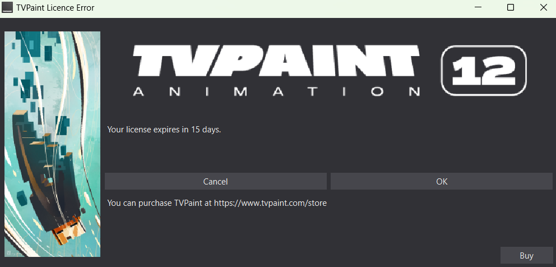The image size is (556, 267).
Task: Close the TVPaint Licence Error dialog
Action: tap(543, 7)
